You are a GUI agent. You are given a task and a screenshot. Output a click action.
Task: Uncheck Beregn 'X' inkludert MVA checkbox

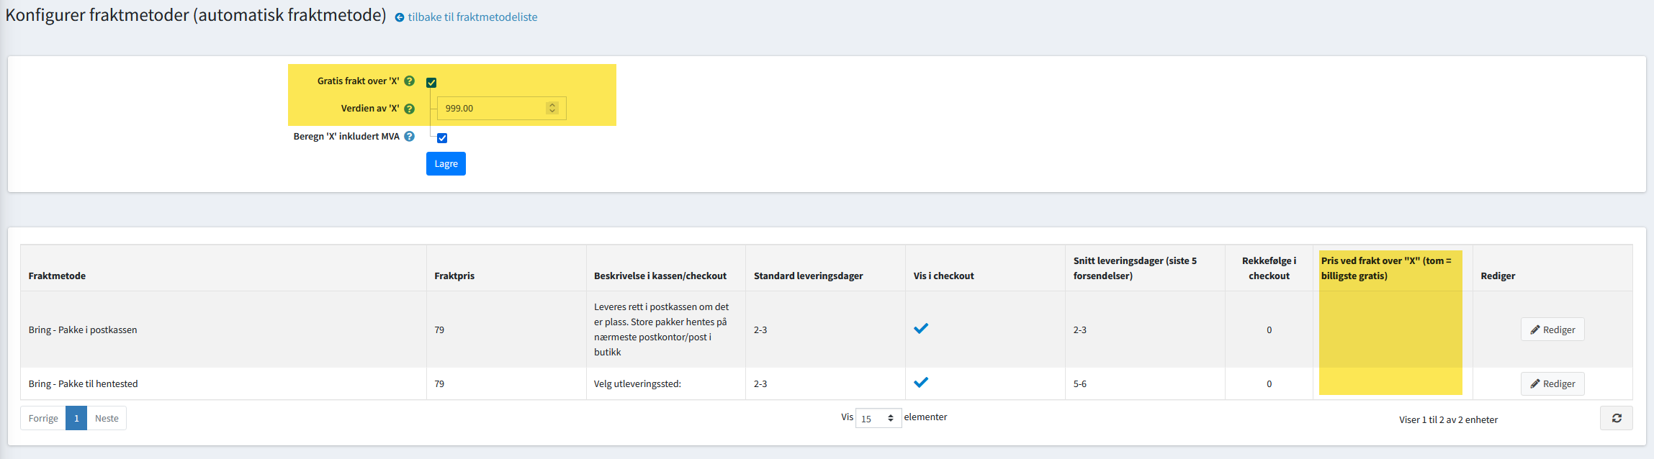point(442,138)
